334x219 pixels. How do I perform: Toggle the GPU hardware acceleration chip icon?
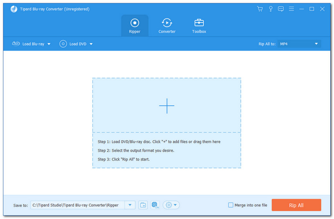coord(155,205)
